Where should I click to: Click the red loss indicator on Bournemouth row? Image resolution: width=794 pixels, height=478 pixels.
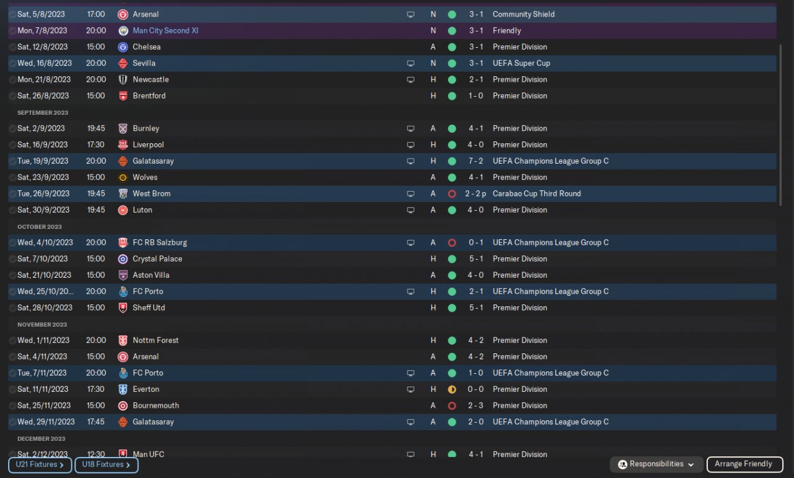coord(452,405)
